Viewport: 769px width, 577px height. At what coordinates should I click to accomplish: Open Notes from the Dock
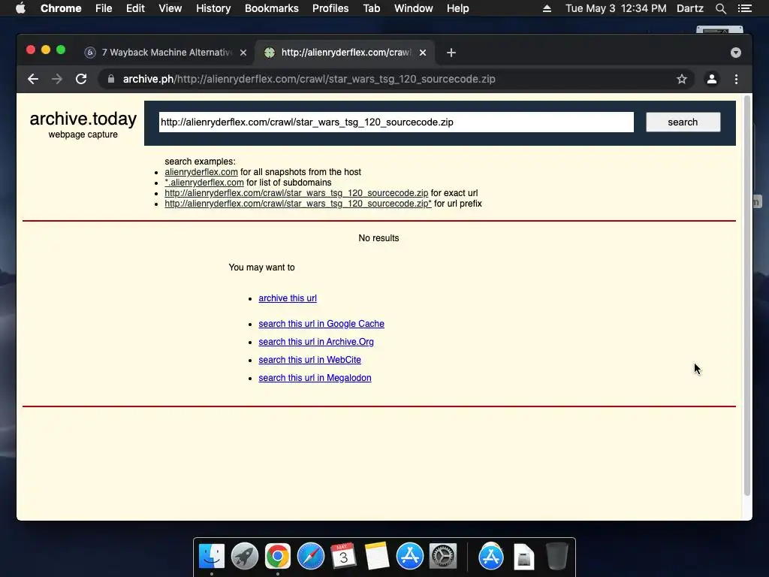pos(377,557)
